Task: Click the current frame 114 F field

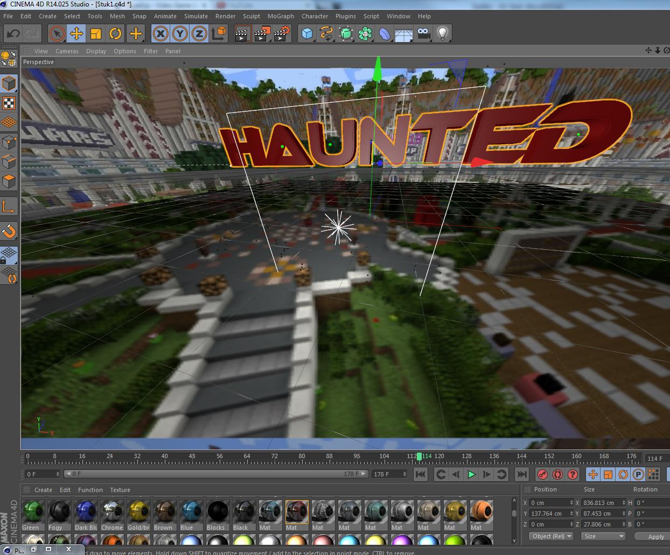Action: click(x=657, y=459)
